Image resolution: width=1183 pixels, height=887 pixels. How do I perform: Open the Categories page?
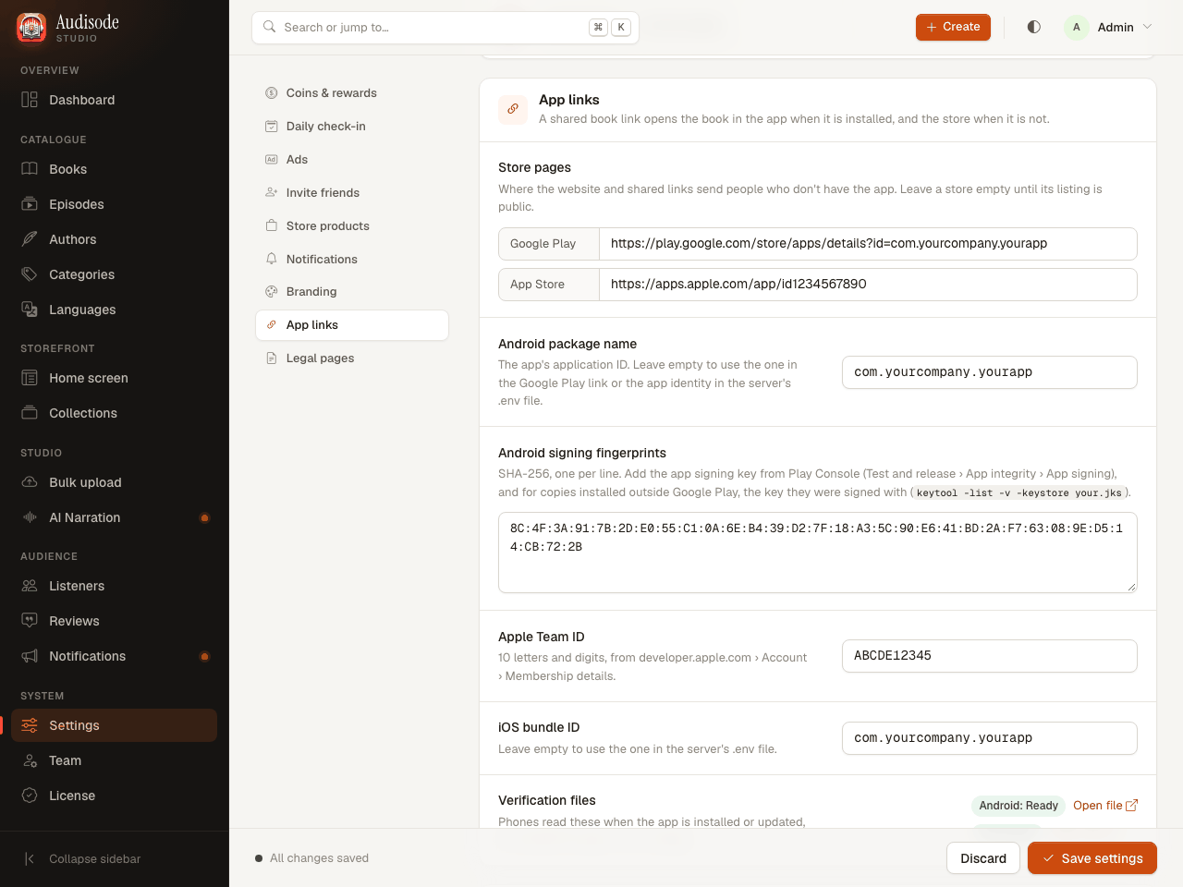(115, 274)
